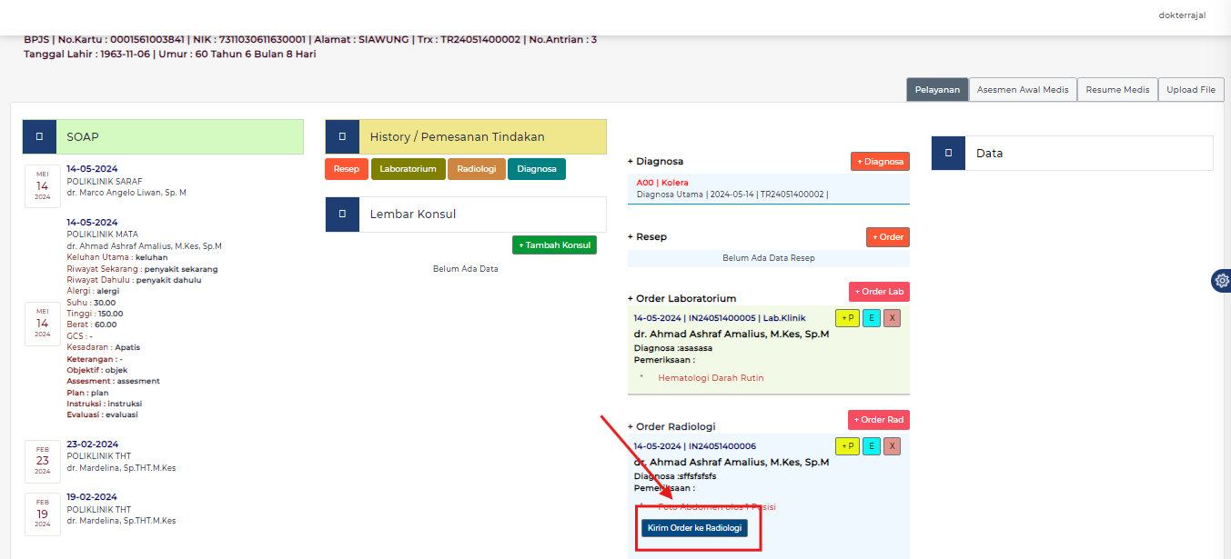Go to the Upload File tab

1191,90
